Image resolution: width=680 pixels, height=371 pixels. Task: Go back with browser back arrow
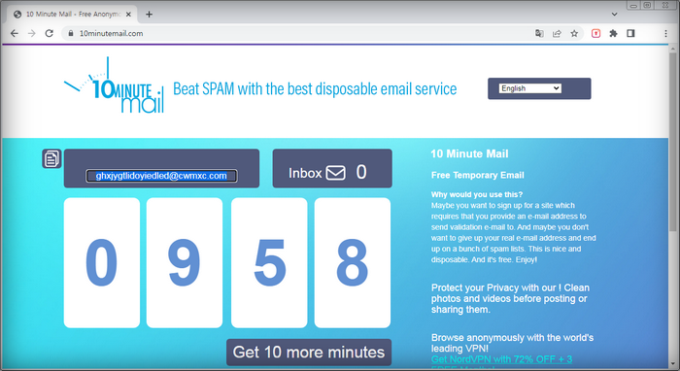click(15, 33)
